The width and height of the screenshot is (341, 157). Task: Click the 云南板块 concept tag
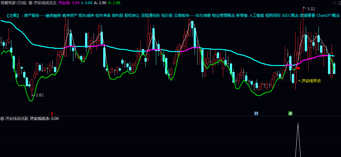(182, 16)
